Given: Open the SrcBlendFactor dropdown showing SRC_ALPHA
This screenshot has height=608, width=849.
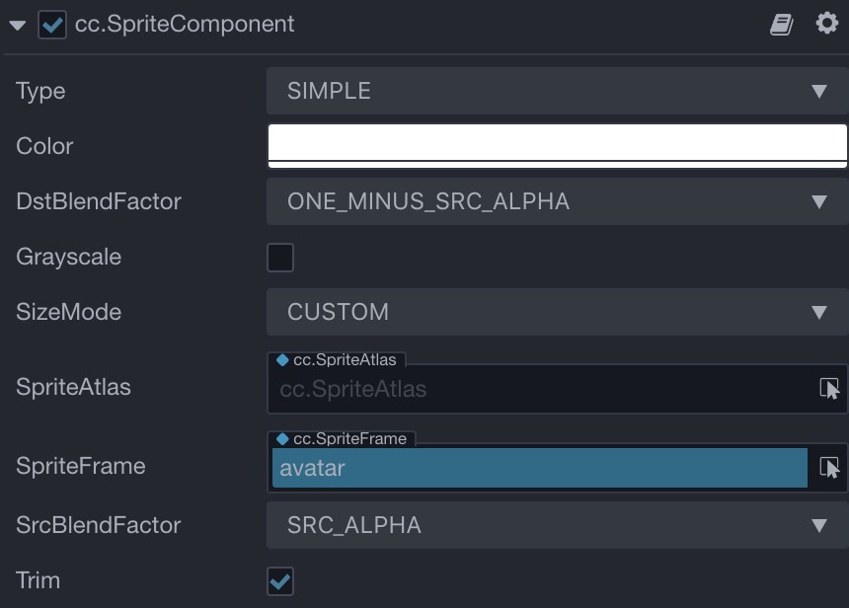Looking at the screenshot, I should tap(557, 525).
